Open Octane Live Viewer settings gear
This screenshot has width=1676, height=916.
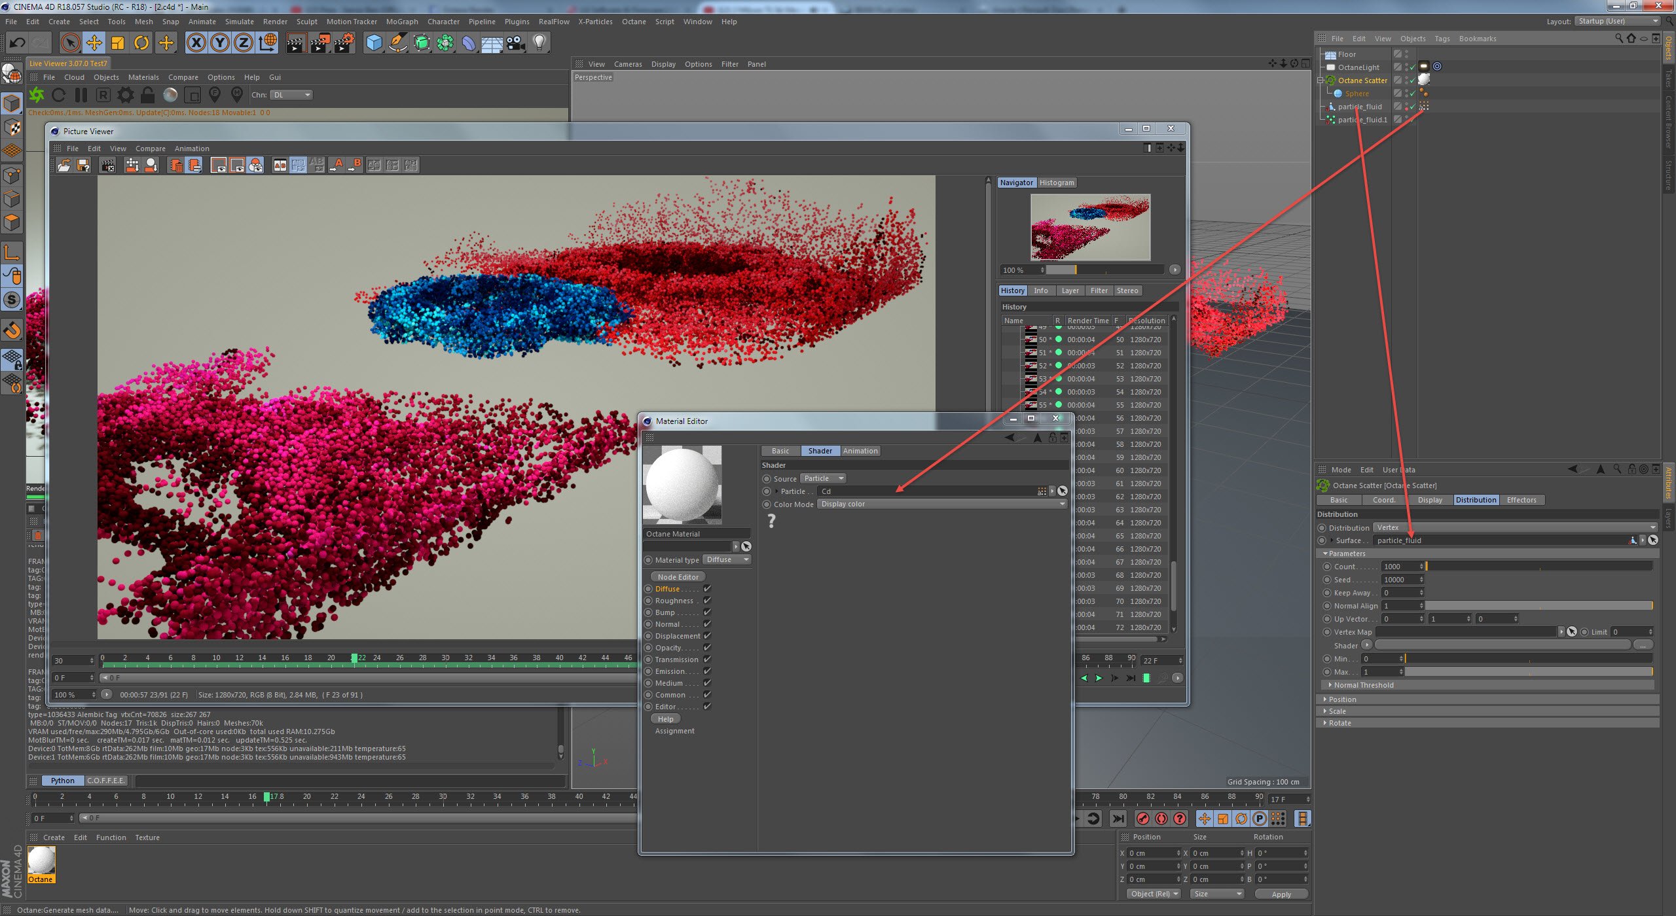point(125,96)
